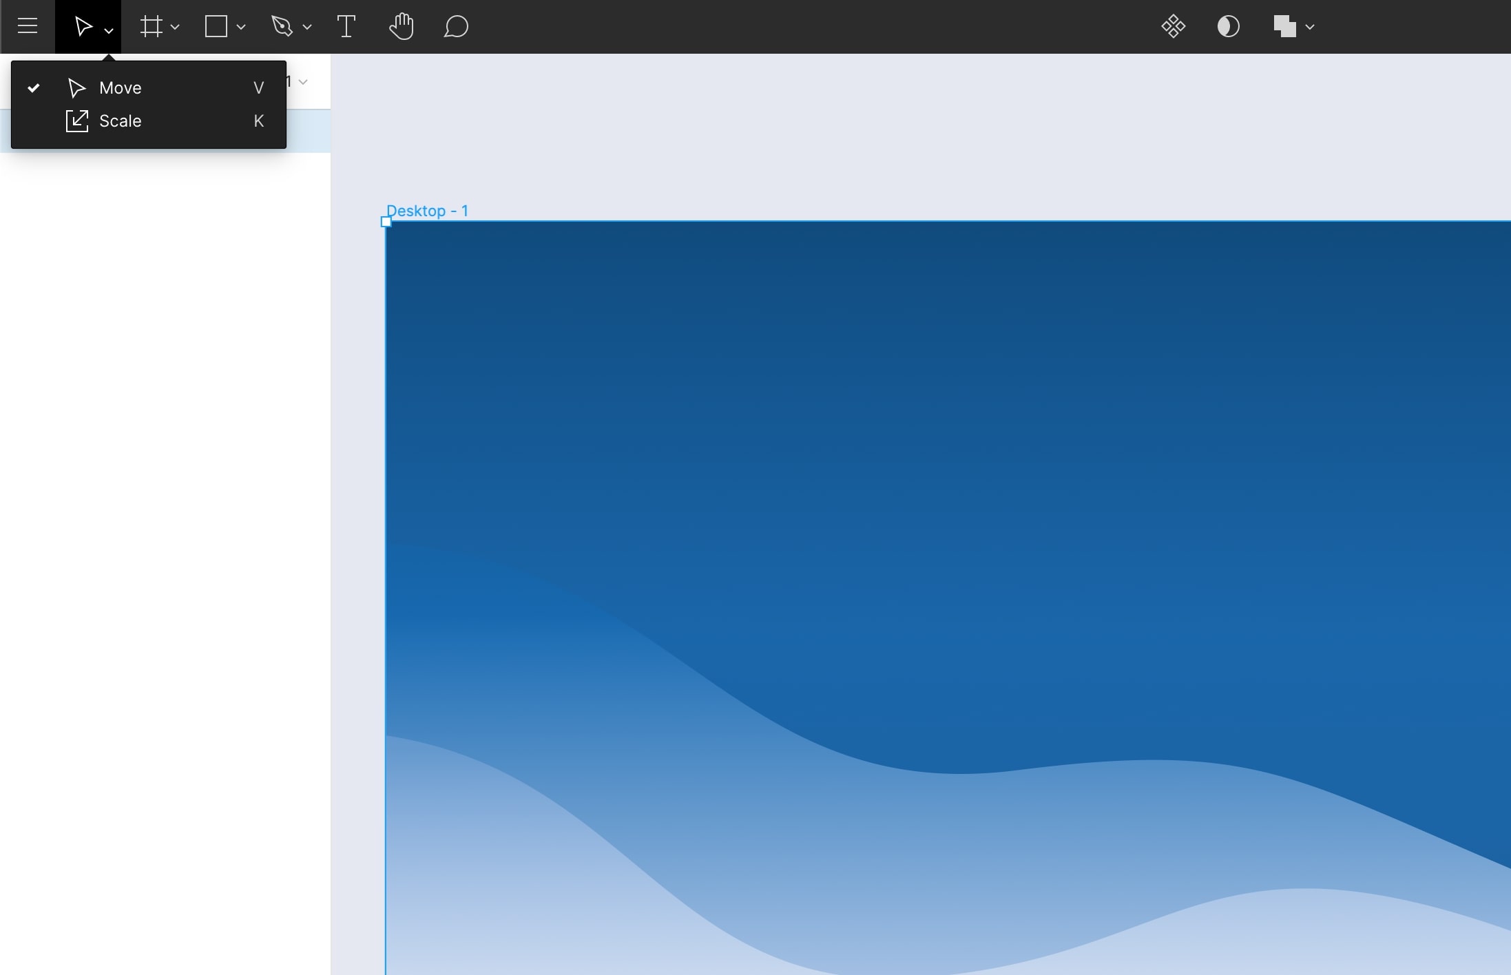Open the hamburger main menu
This screenshot has height=975, width=1511.
pyautogui.click(x=28, y=26)
